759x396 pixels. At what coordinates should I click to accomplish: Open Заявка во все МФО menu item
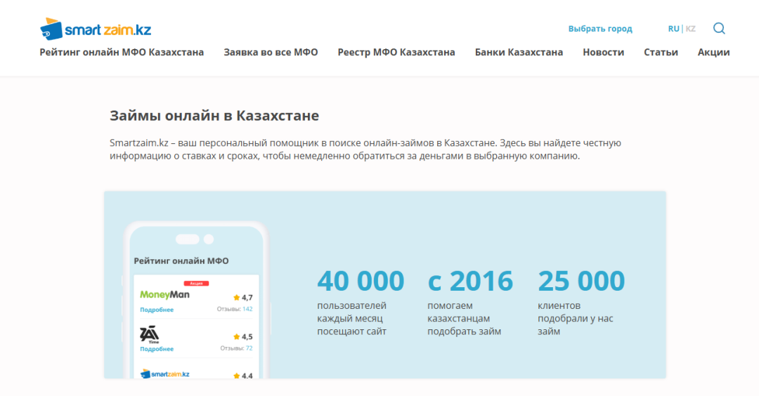(271, 52)
